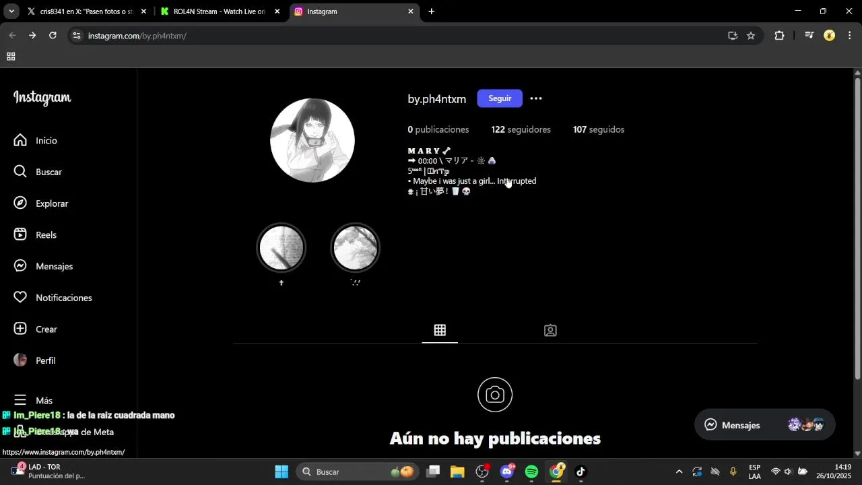Image resolution: width=862 pixels, height=485 pixels.
Task: Open the LAD - TOR score widget
Action: coord(47,472)
